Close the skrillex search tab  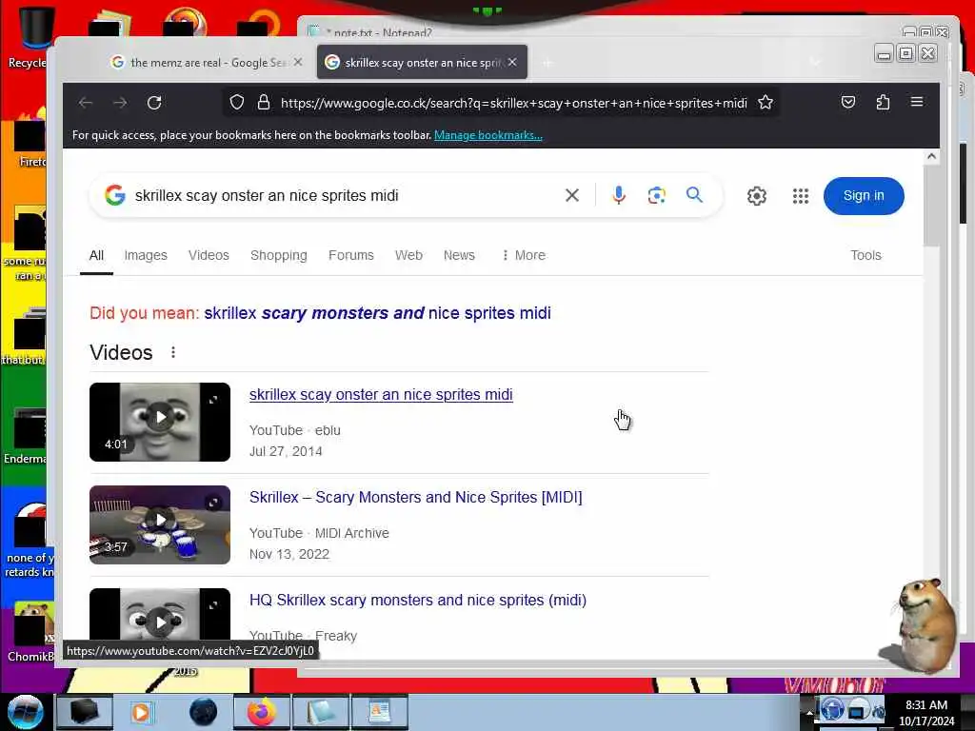512,62
